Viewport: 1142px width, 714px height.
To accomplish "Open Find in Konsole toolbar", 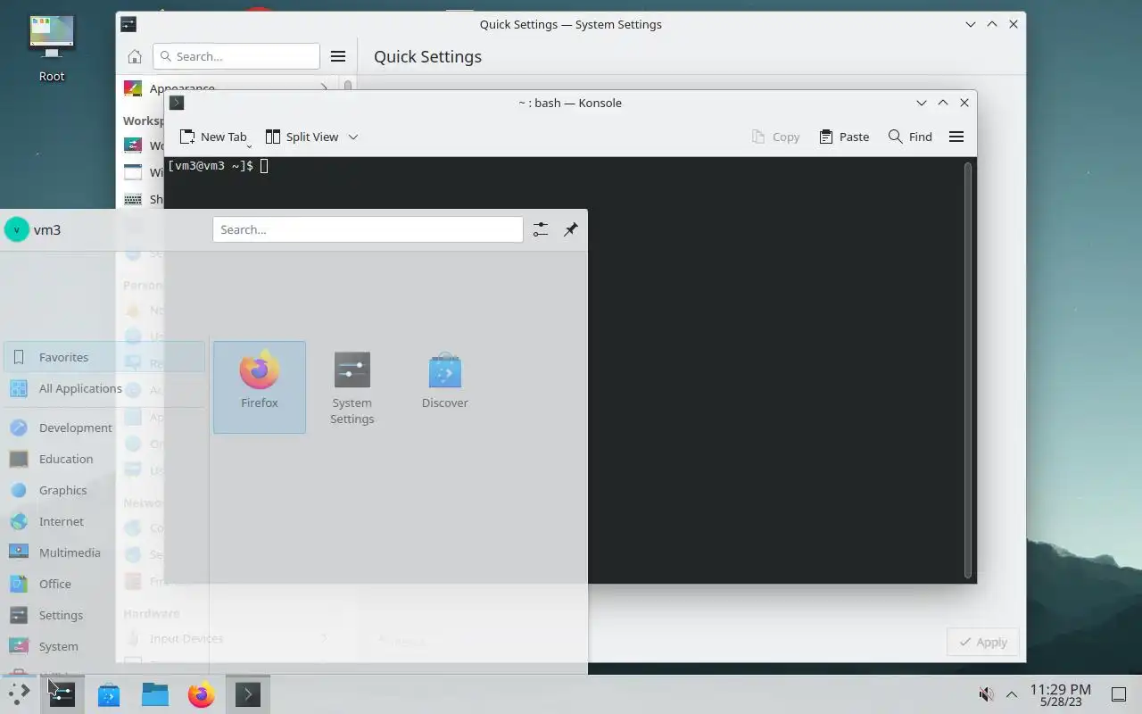I will (910, 137).
